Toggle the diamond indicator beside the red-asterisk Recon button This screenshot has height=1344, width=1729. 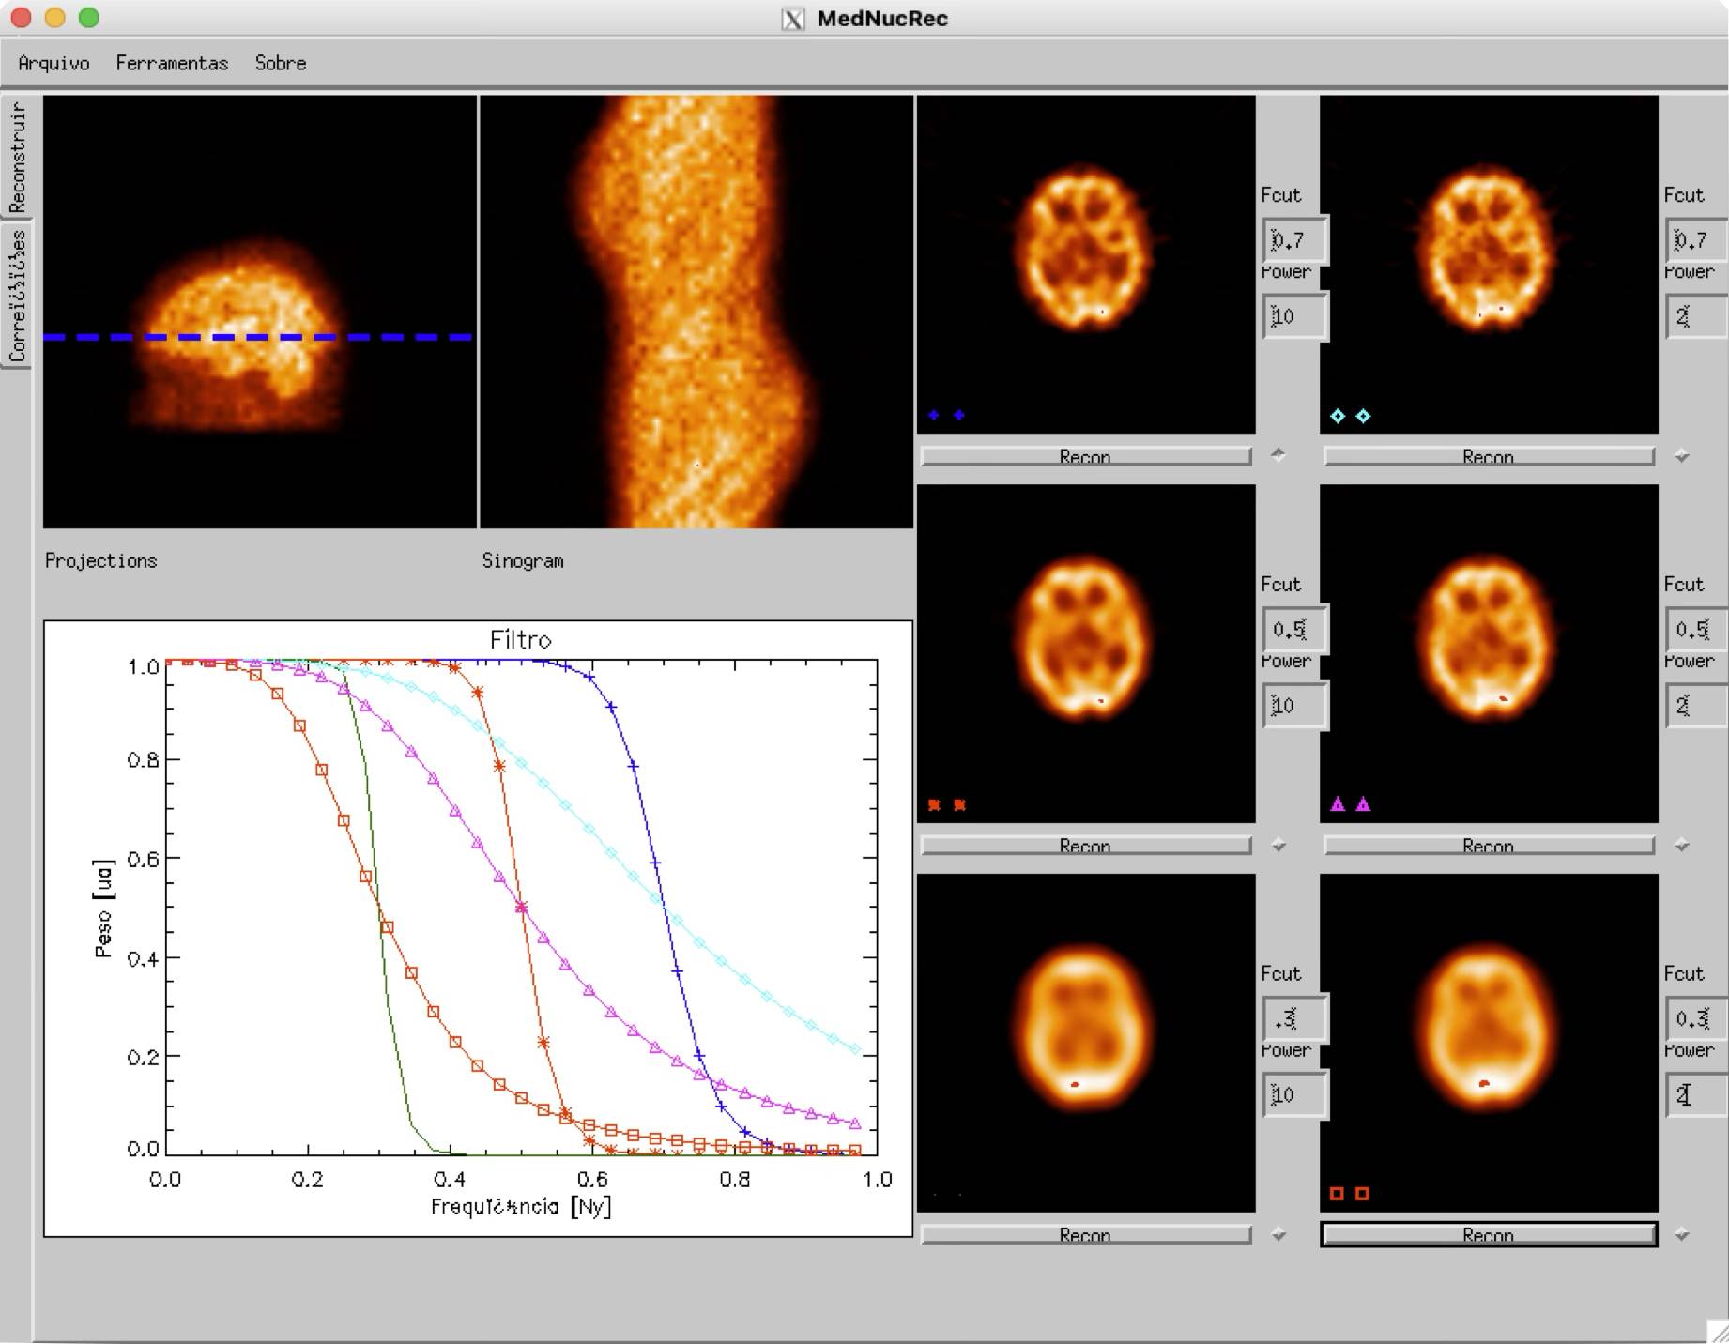(x=1278, y=846)
